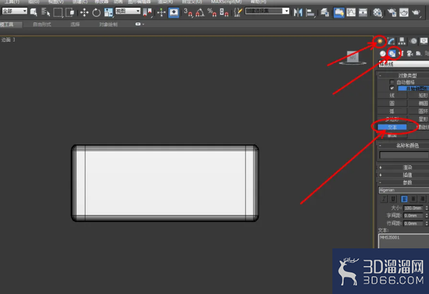Open the Material Editor sphere icon
The image size is (429, 294).
[377, 12]
